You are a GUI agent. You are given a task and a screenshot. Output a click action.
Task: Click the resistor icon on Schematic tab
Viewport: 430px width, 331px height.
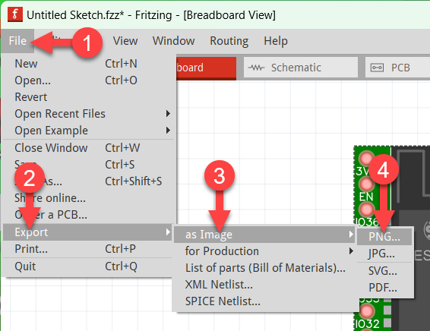tap(256, 68)
